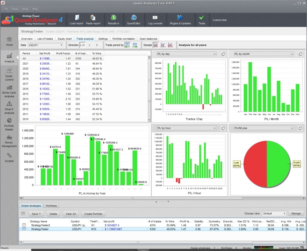Open Equity Control from the sidebar

pos(9,74)
